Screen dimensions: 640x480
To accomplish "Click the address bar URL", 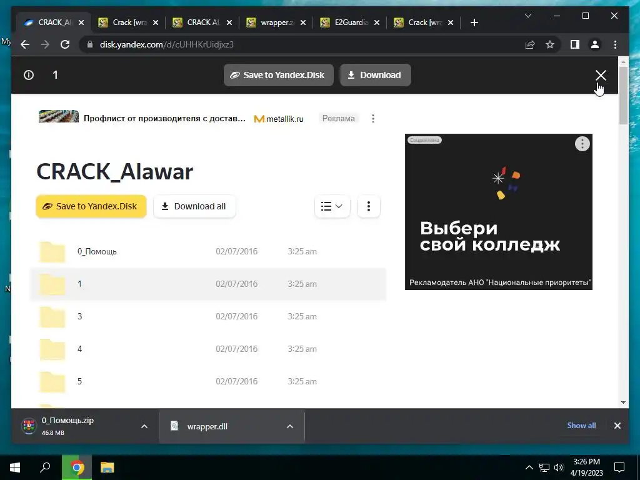I will click(x=166, y=44).
